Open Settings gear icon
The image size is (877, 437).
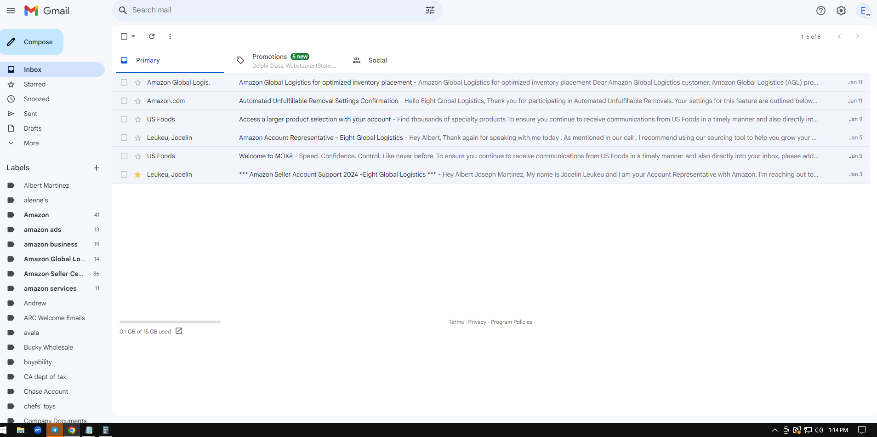coord(841,11)
